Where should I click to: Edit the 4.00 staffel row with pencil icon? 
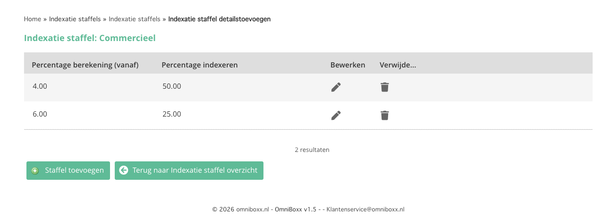tap(336, 87)
